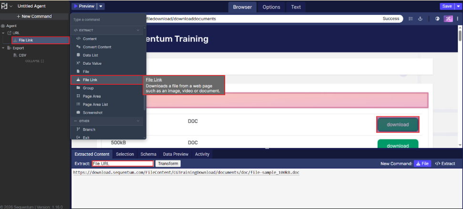Pick the Page Area command
This screenshot has width=463, height=209.
pyautogui.click(x=92, y=96)
